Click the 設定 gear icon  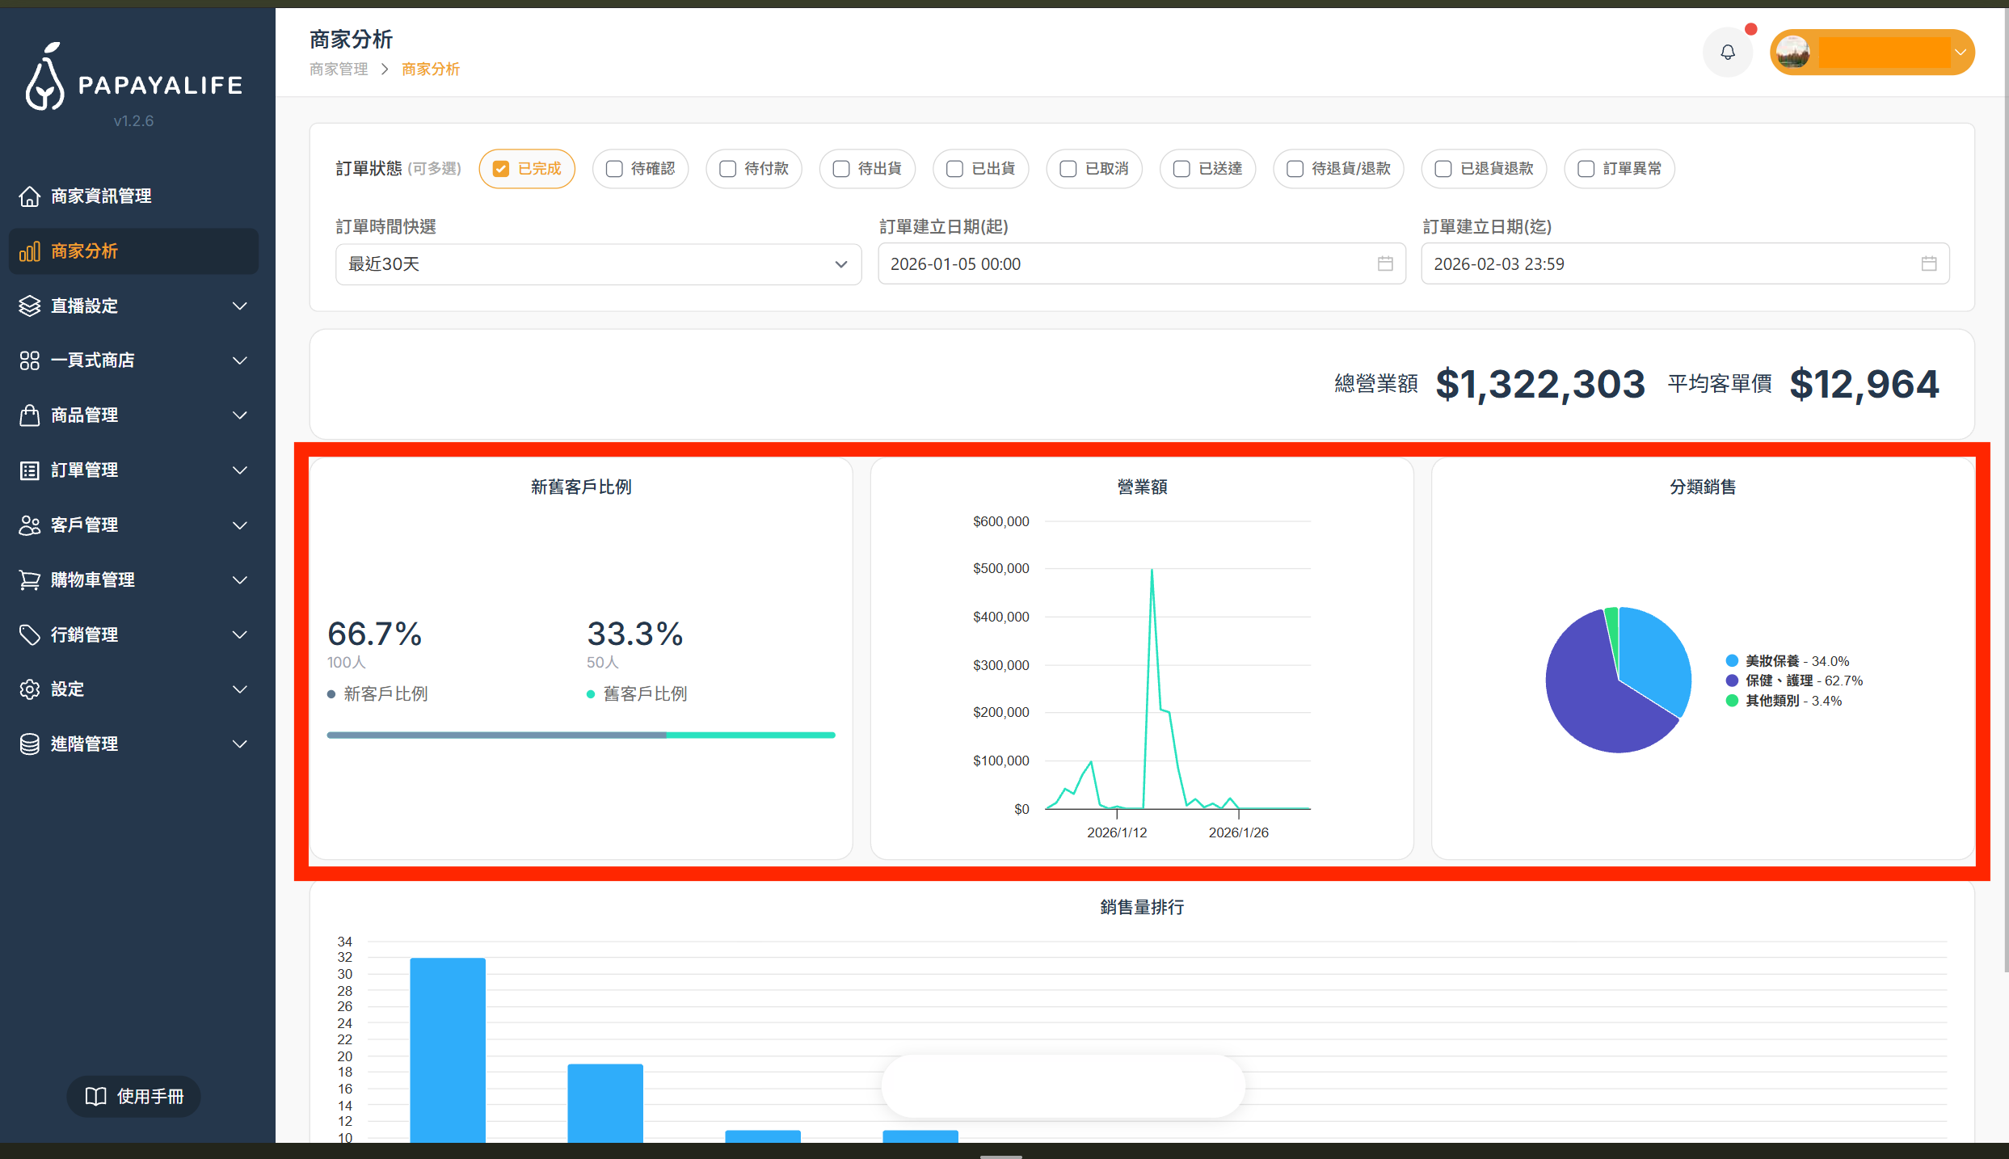click(x=30, y=689)
